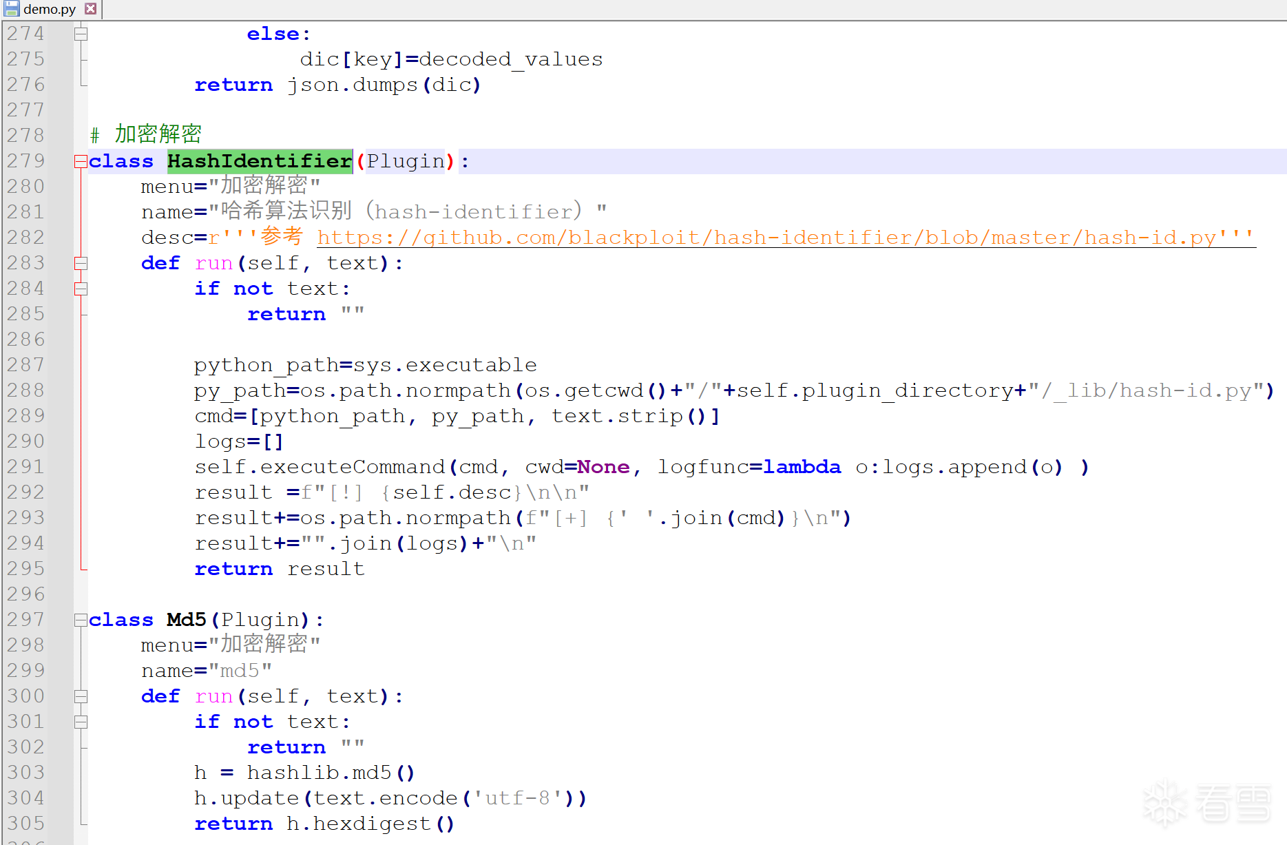Click 'python_path=sys.executable' line
Image resolution: width=1287 pixels, height=845 pixels.
366,365
